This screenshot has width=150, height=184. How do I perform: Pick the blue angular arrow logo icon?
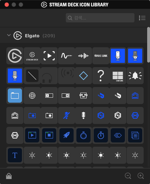(101, 96)
